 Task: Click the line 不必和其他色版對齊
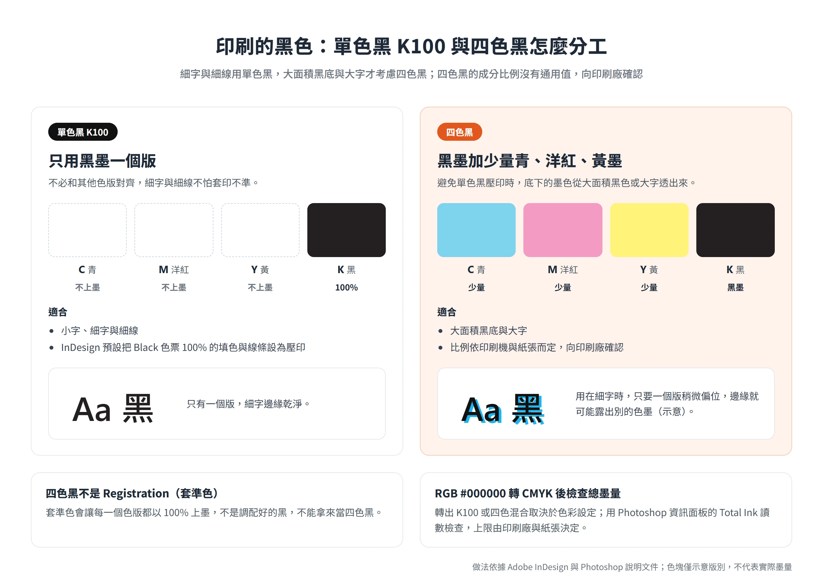click(153, 183)
